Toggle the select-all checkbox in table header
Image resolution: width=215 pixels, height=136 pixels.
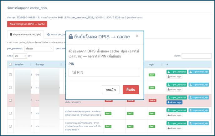pos(10,64)
